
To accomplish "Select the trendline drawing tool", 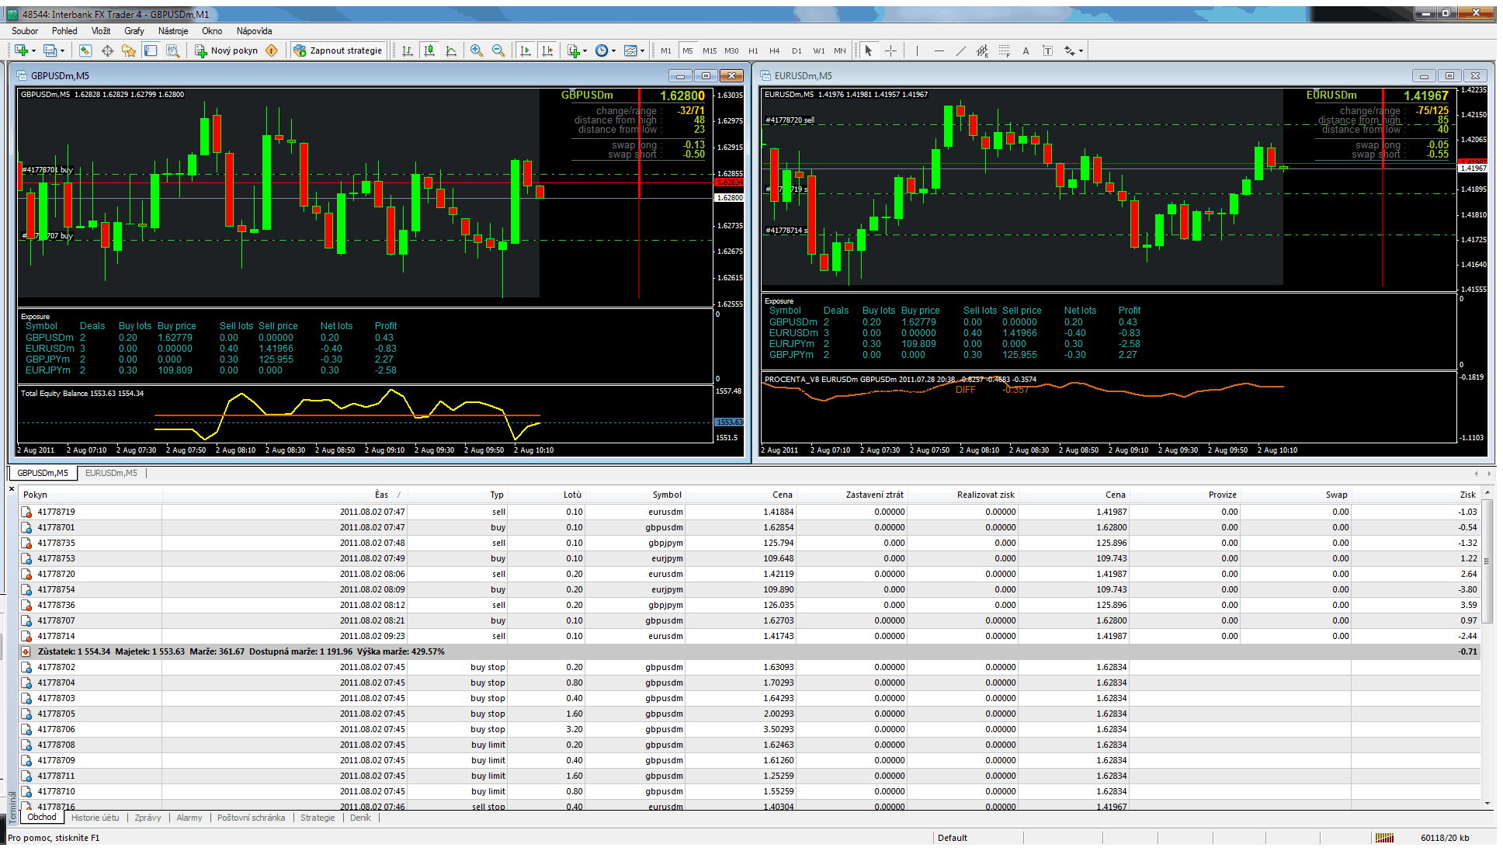I will click(961, 50).
